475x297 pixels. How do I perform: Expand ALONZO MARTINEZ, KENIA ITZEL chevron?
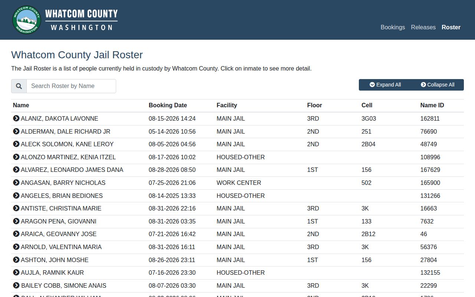coord(16,157)
